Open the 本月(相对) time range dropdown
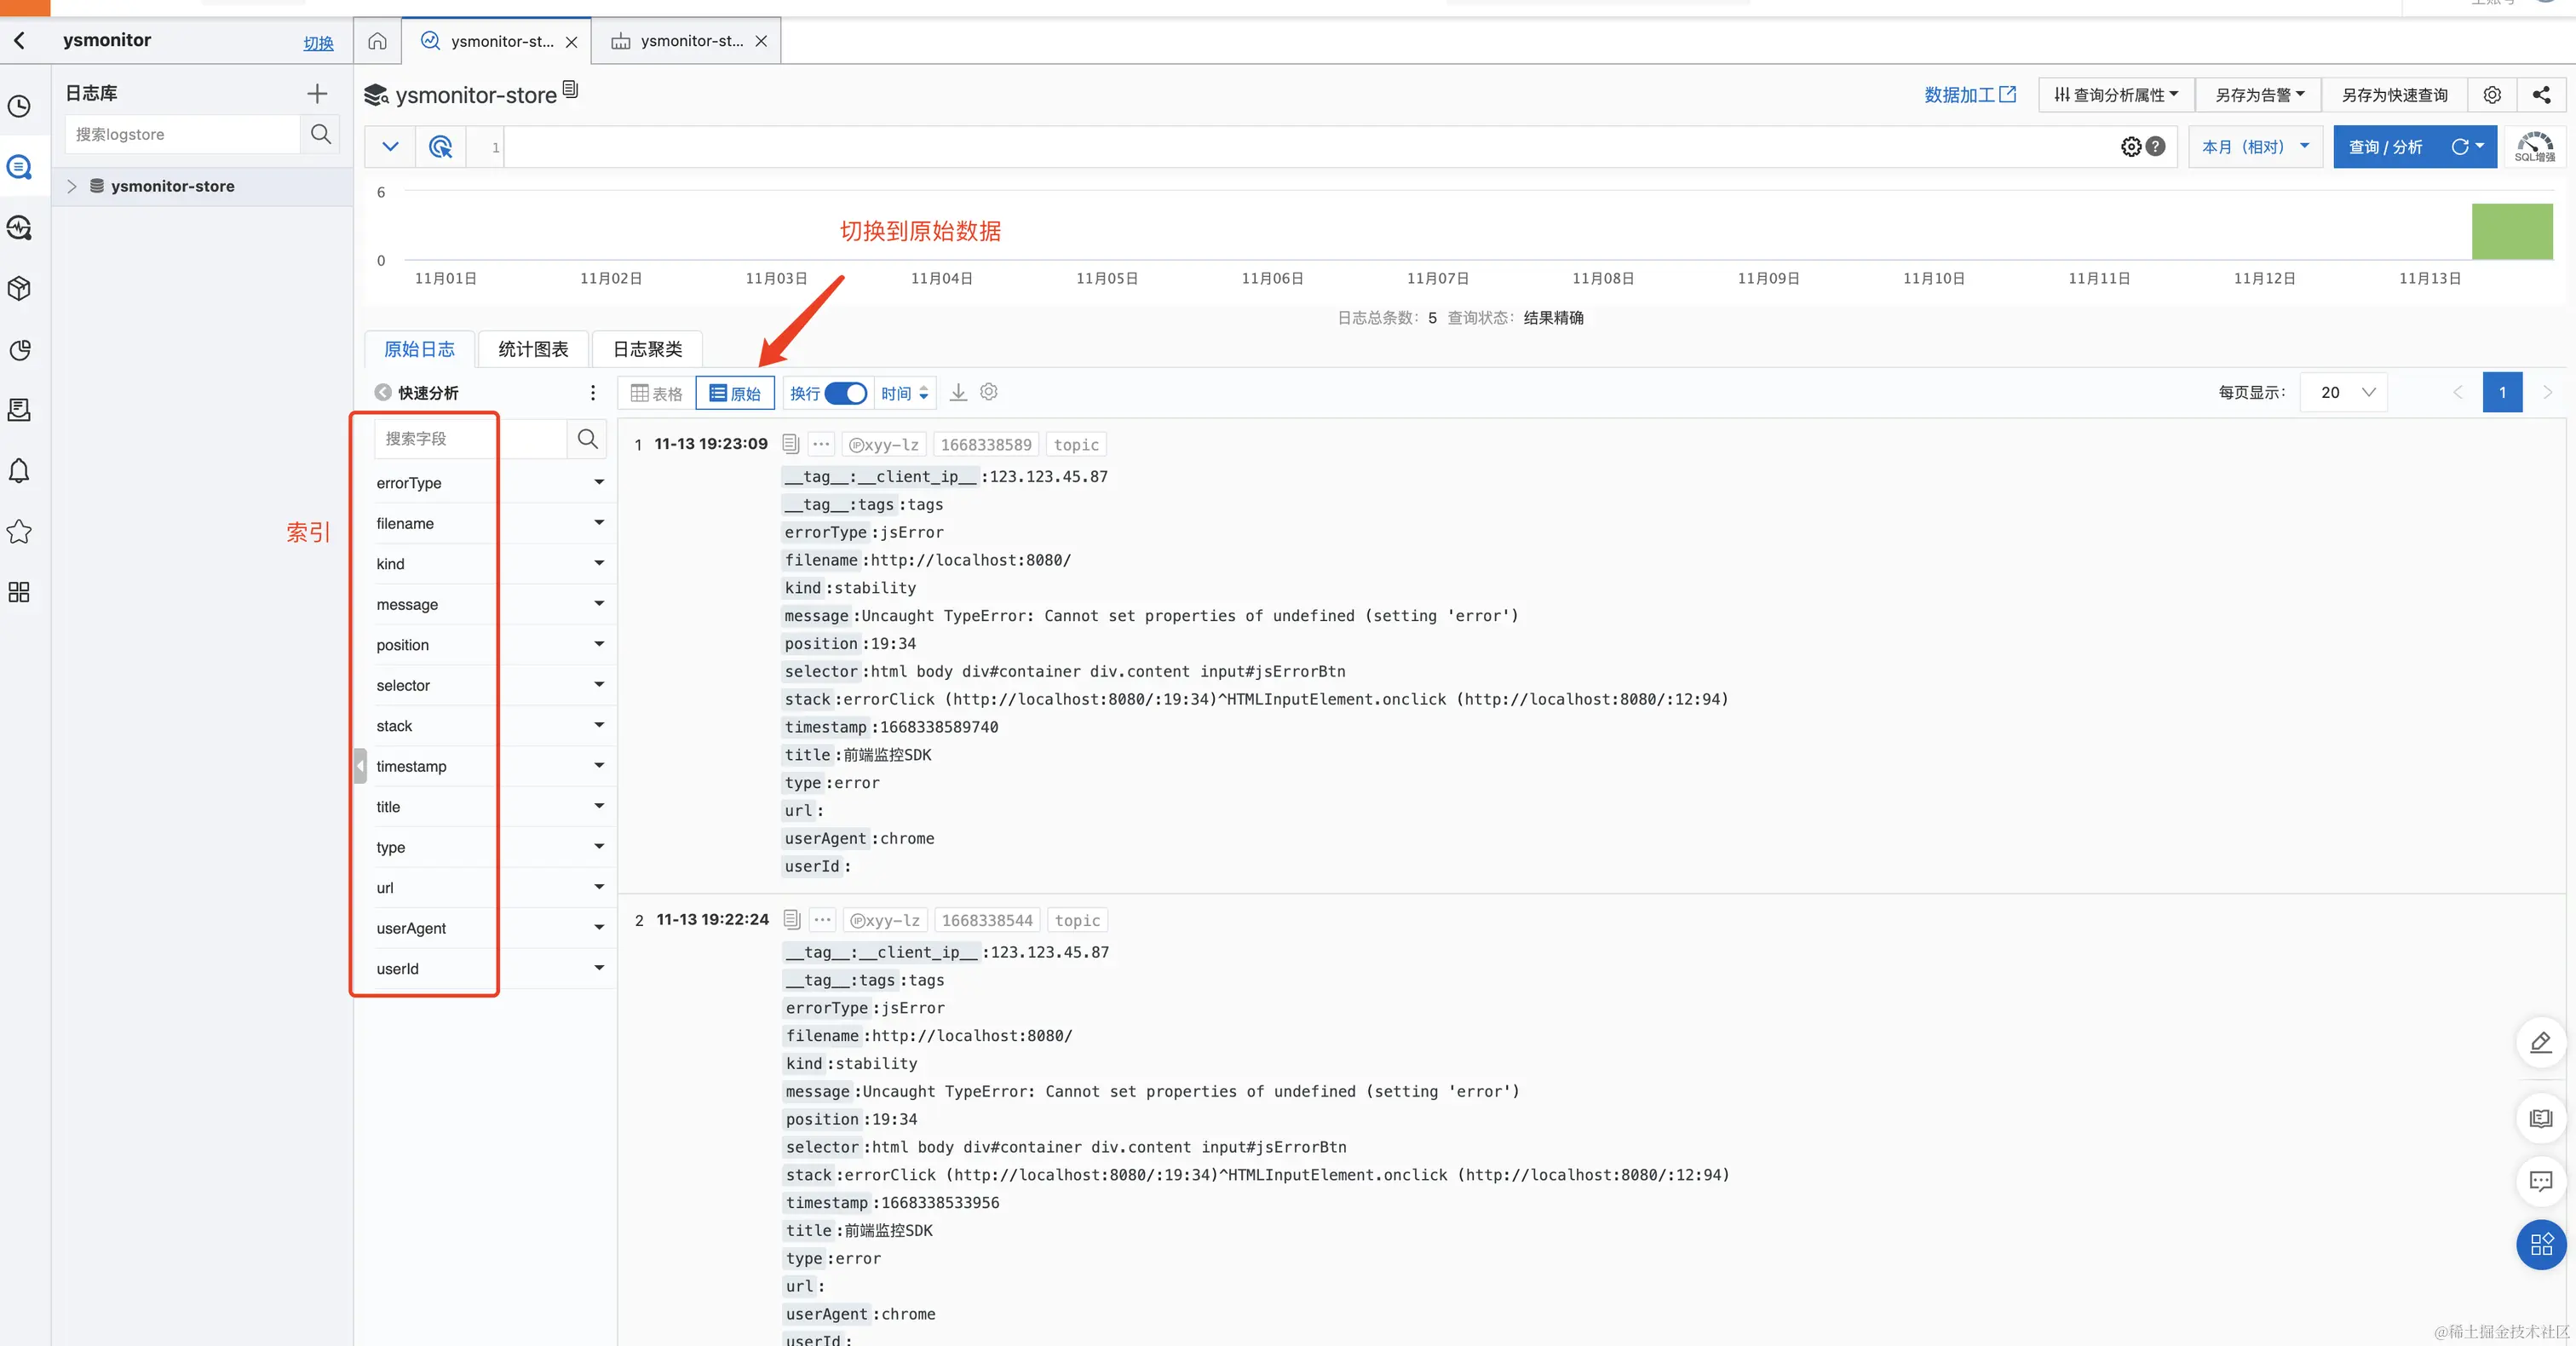This screenshot has width=2576, height=1346. pyautogui.click(x=2254, y=147)
